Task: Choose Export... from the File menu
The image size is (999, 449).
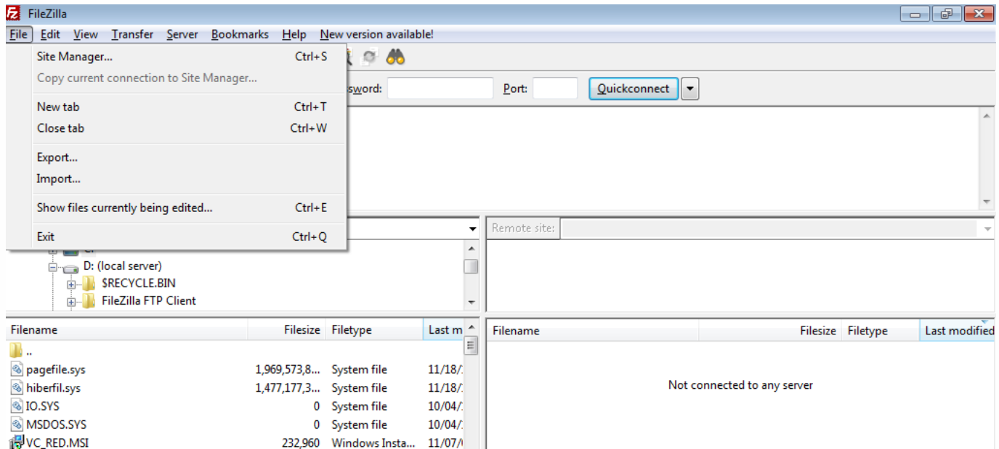Action: pos(177,157)
